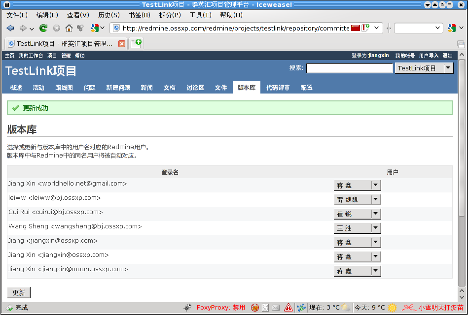
Task: Click the red warning triangle status icon
Action: [x=288, y=307]
